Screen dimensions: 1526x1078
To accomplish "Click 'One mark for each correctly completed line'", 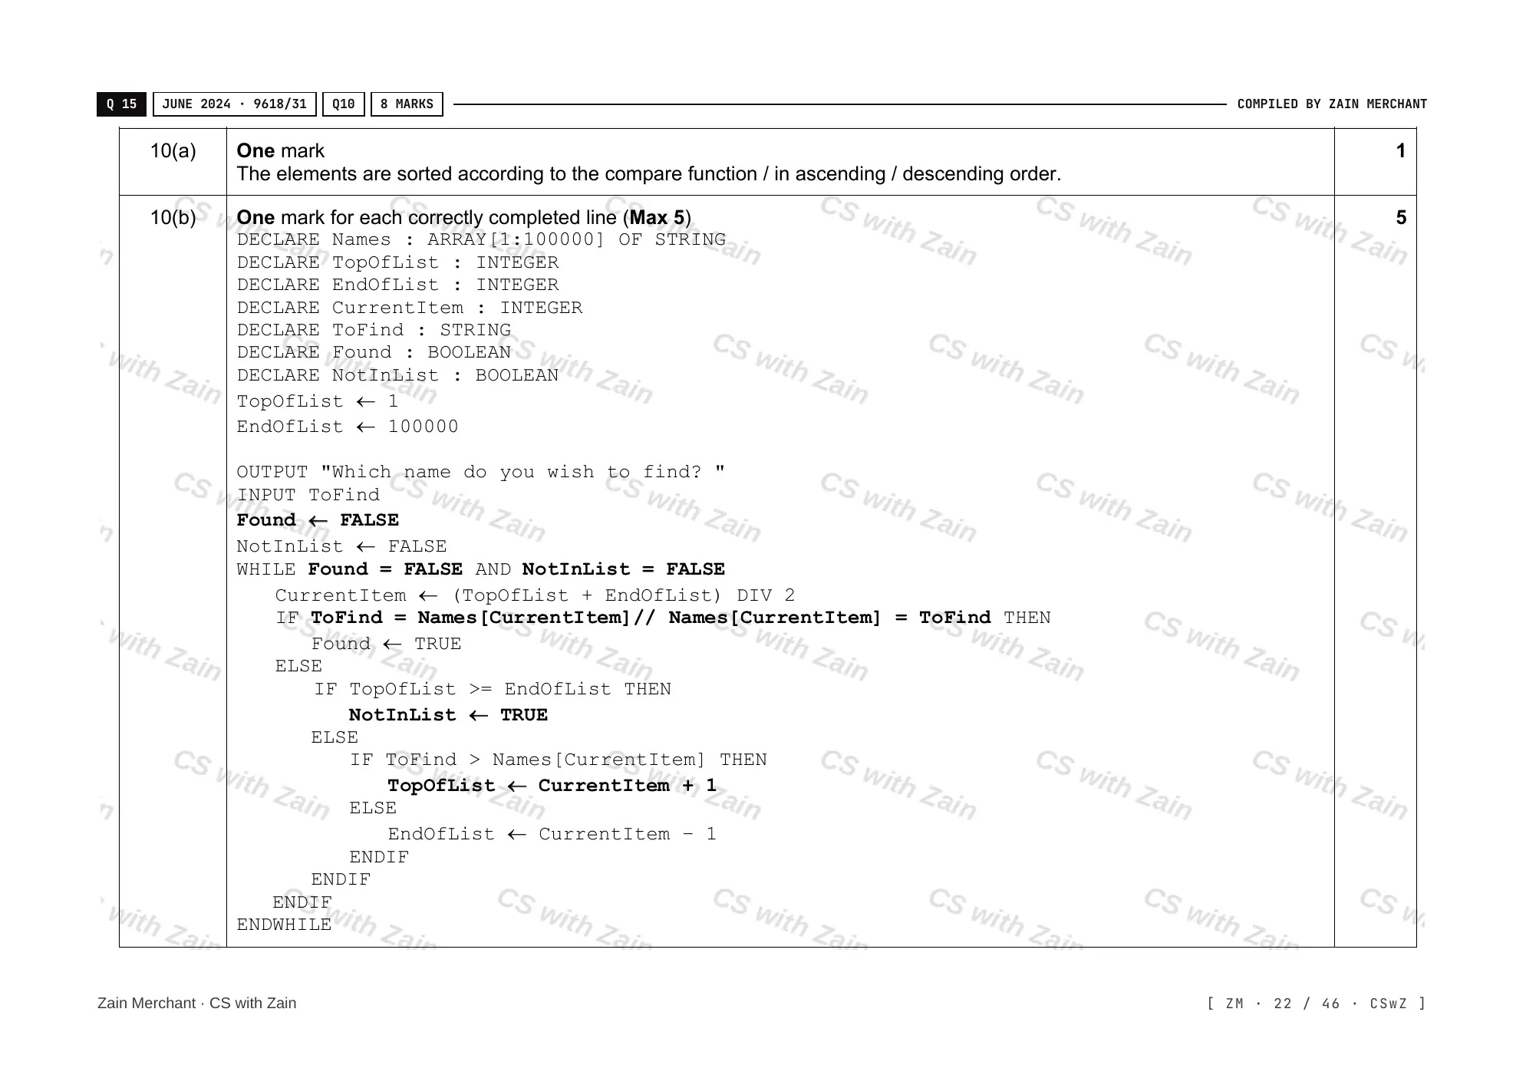I will point(463,218).
